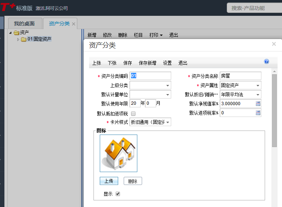
Task: Open calculator icon for 默认进项税率 field
Action: click(258, 113)
